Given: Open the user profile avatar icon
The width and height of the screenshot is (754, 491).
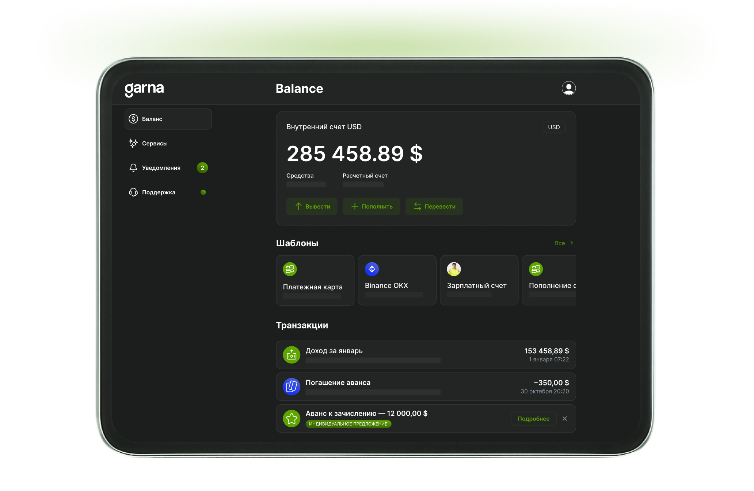Looking at the screenshot, I should pos(568,88).
